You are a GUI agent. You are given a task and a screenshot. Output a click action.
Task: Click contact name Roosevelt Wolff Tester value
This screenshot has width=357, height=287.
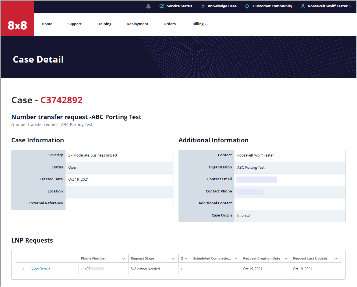click(x=255, y=155)
